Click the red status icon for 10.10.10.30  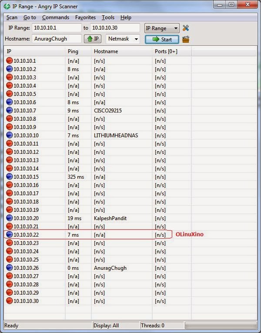coord(9,301)
